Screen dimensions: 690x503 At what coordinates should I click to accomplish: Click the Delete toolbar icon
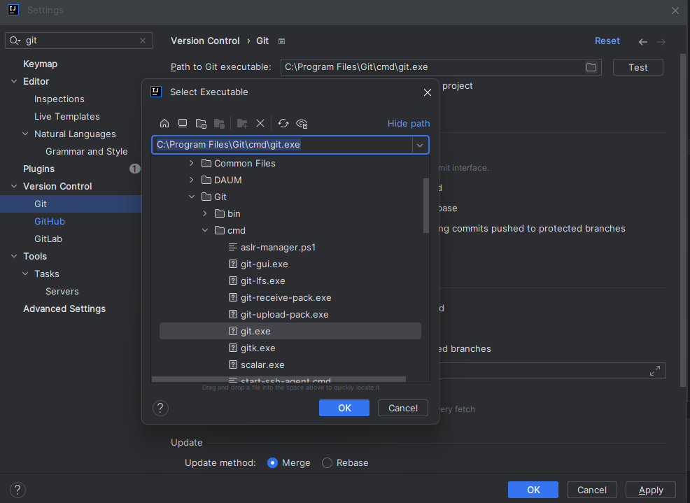click(x=260, y=123)
